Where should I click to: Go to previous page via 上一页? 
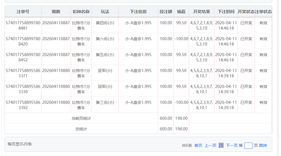210,145
